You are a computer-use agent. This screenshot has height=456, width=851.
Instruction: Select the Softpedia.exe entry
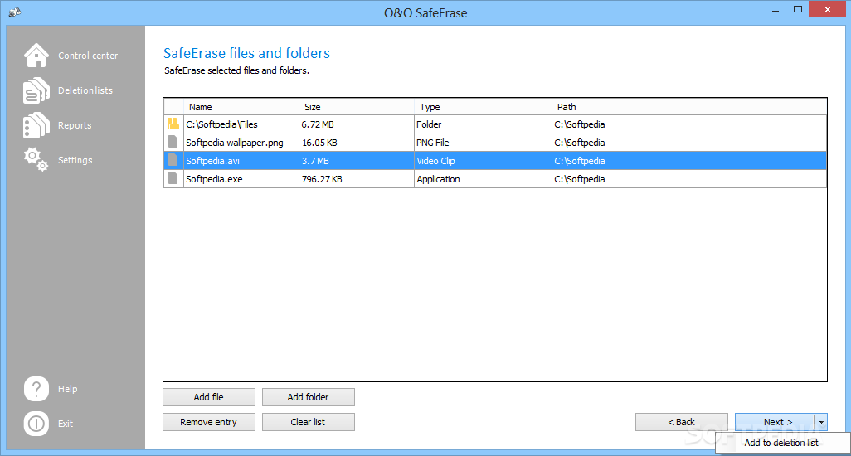214,179
